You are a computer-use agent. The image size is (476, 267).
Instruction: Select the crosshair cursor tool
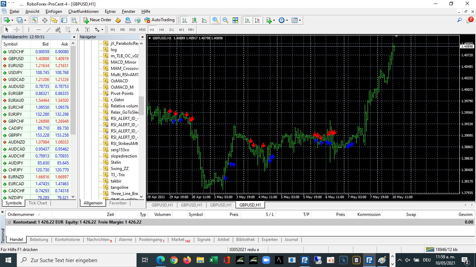pos(16,30)
